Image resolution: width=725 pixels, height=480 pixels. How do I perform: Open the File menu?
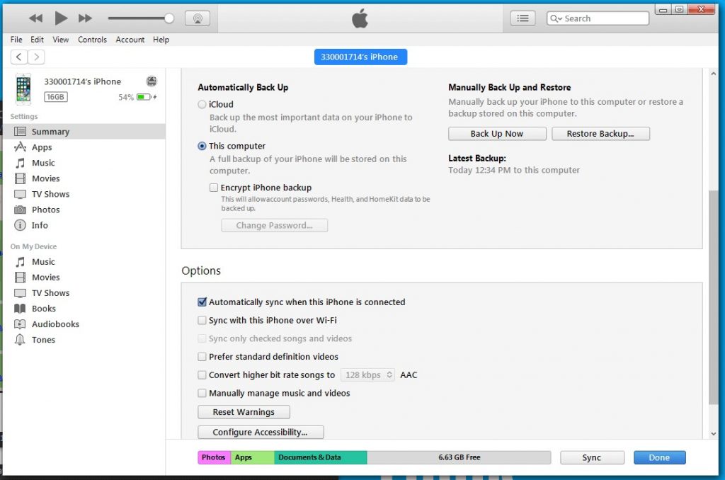point(16,40)
